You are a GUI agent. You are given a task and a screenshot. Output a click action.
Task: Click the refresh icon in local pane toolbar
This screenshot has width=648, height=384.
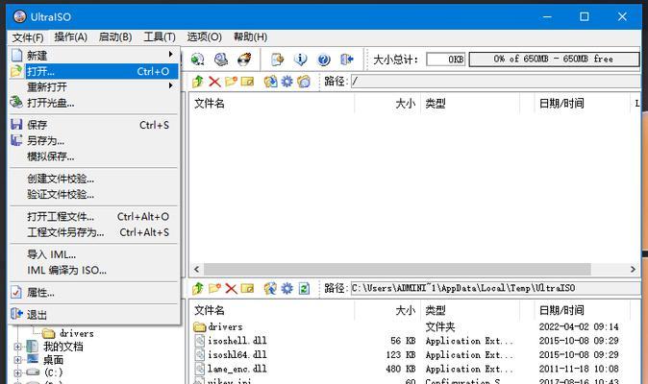[304, 288]
